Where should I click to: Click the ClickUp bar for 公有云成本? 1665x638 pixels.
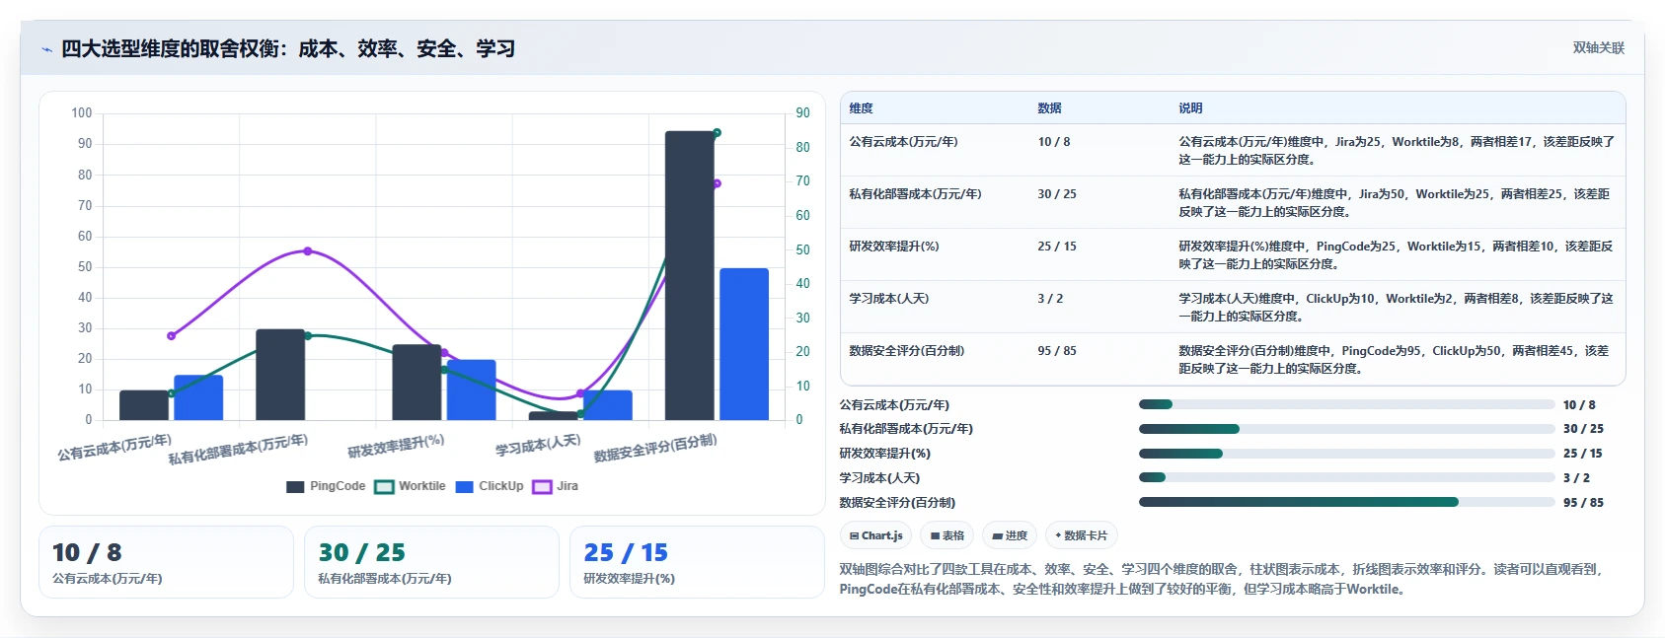(x=198, y=397)
